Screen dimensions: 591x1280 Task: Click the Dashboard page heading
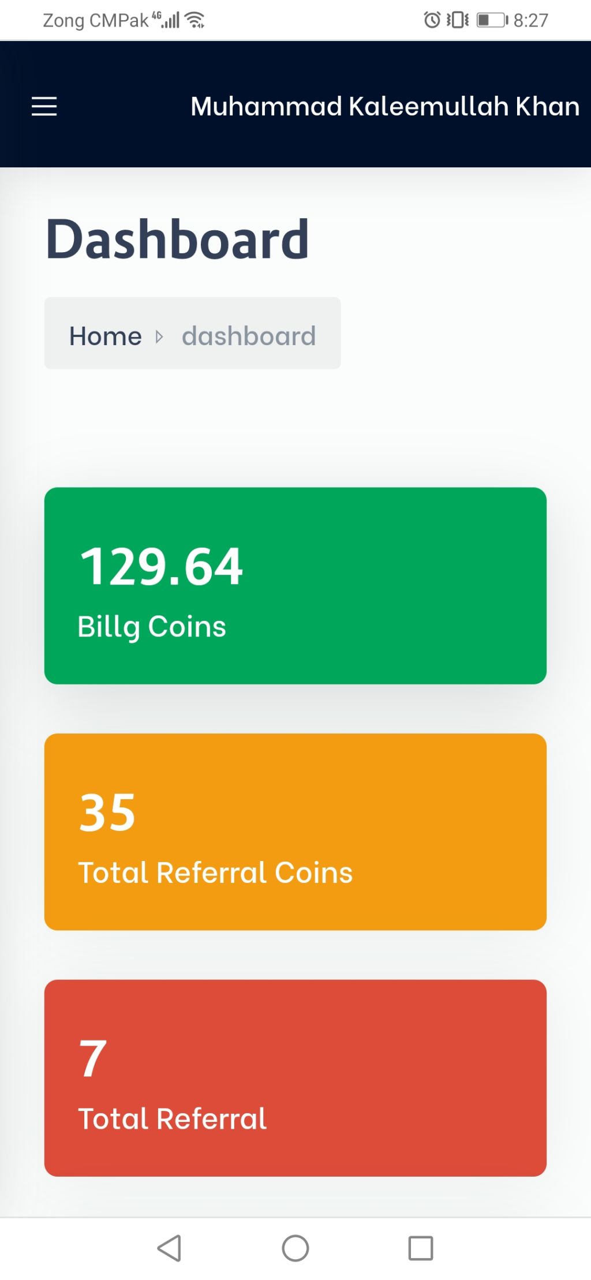point(177,239)
